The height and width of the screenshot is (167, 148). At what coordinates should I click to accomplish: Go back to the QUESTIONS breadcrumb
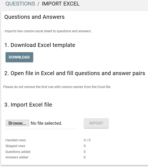coord(20,4)
